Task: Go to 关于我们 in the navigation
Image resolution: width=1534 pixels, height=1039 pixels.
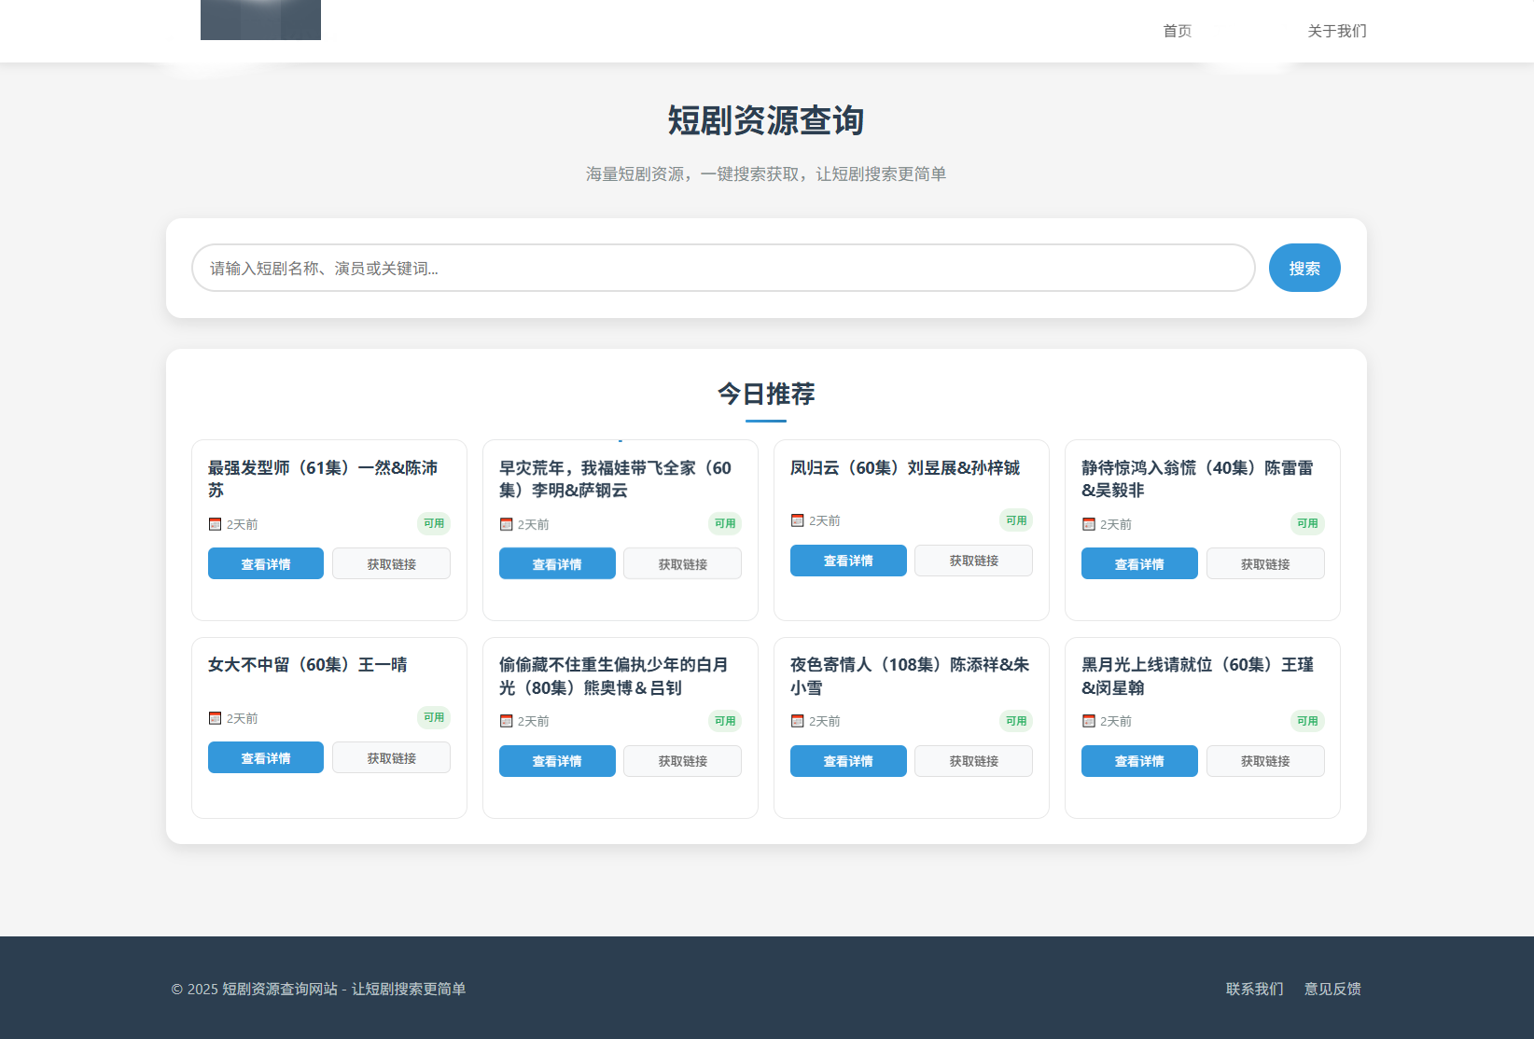Action: pos(1336,31)
